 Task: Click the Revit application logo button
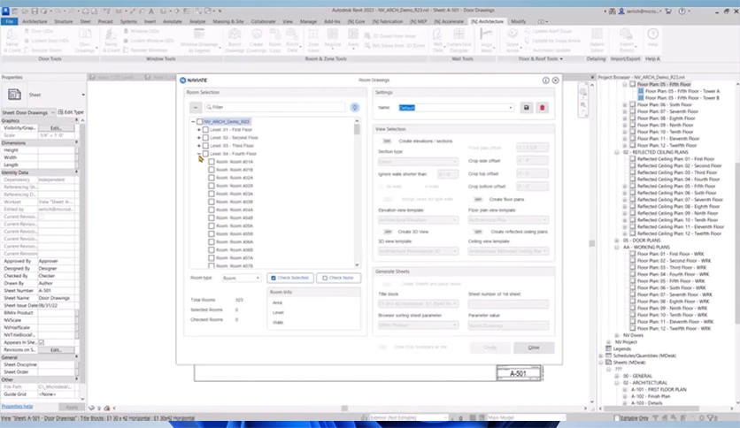tap(5, 11)
